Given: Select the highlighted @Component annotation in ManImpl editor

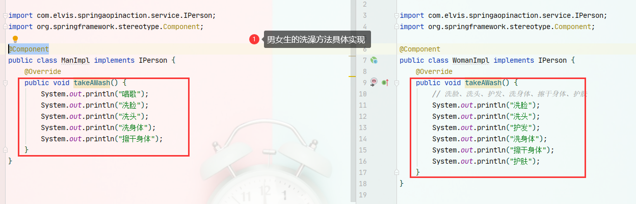Looking at the screenshot, I should (29, 49).
